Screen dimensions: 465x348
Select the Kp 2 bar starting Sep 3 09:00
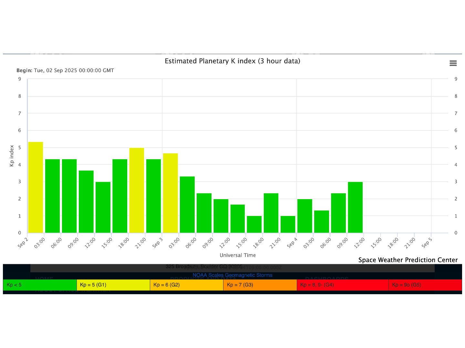pyautogui.click(x=221, y=216)
